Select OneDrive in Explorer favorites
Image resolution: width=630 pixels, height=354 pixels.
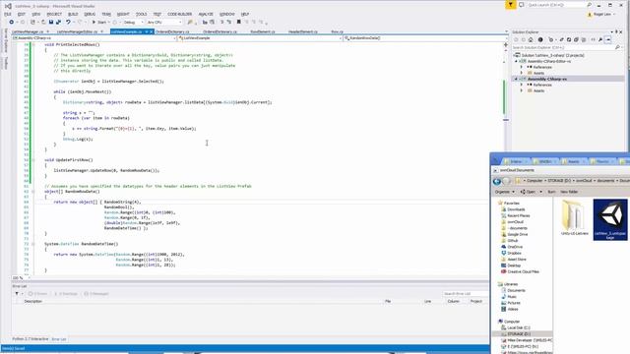pyautogui.click(x=512, y=247)
